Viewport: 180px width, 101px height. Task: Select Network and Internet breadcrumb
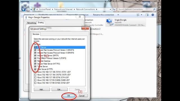[63, 9]
